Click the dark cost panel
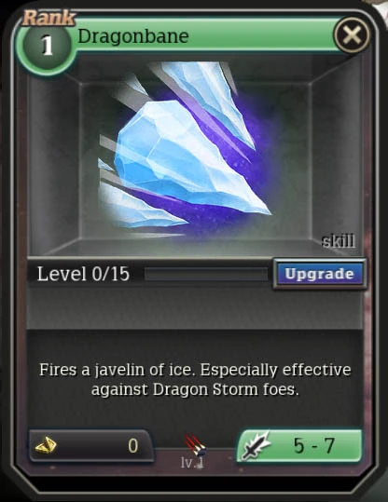This screenshot has width=388, height=502. (91, 445)
